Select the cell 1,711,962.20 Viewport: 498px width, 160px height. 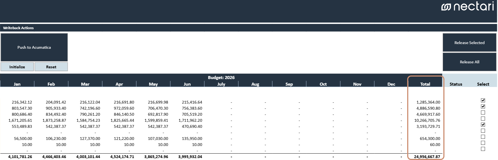click(190, 120)
